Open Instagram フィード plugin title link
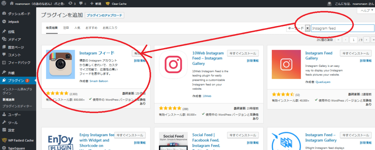 pyautogui.click(x=97, y=53)
